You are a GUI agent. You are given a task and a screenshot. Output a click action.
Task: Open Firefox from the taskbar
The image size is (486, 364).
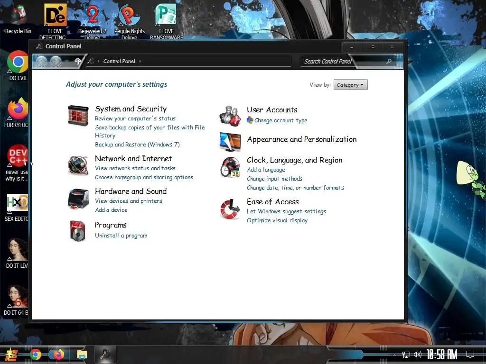pyautogui.click(x=58, y=355)
